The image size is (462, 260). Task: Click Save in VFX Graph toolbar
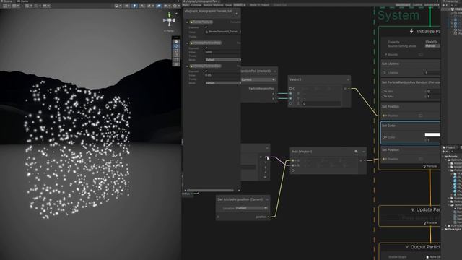[x=228, y=5]
